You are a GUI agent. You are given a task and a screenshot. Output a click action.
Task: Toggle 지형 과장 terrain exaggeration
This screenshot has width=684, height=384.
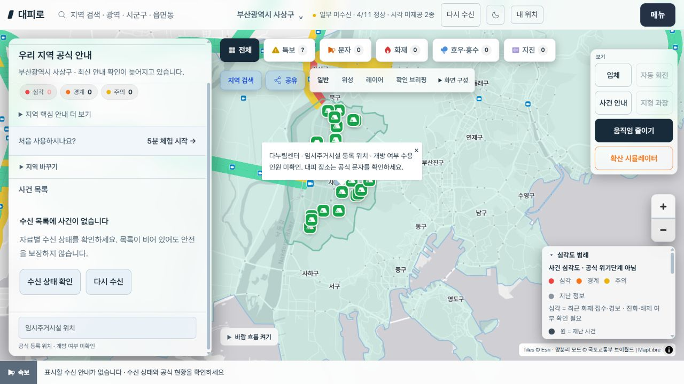[x=654, y=103]
